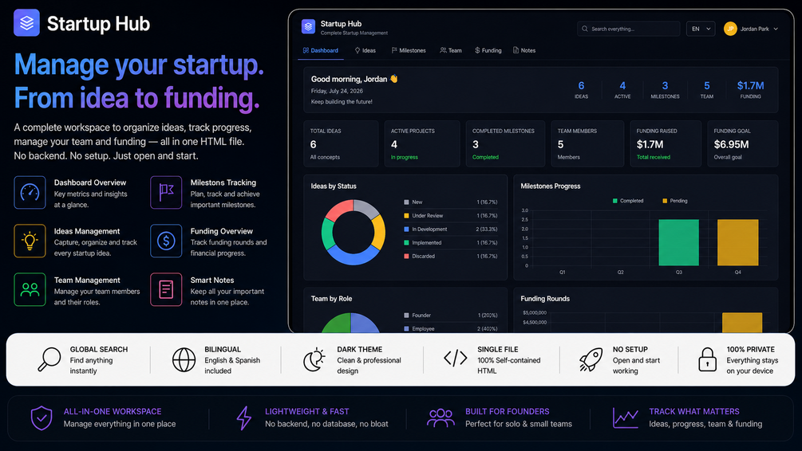Image resolution: width=802 pixels, height=451 pixels.
Task: Go to the Notes tab
Action: click(x=524, y=50)
